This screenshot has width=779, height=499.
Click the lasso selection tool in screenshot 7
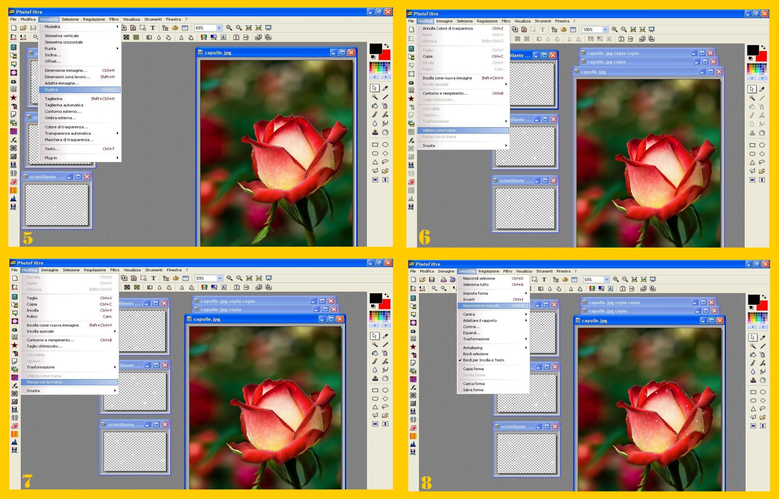(385, 407)
